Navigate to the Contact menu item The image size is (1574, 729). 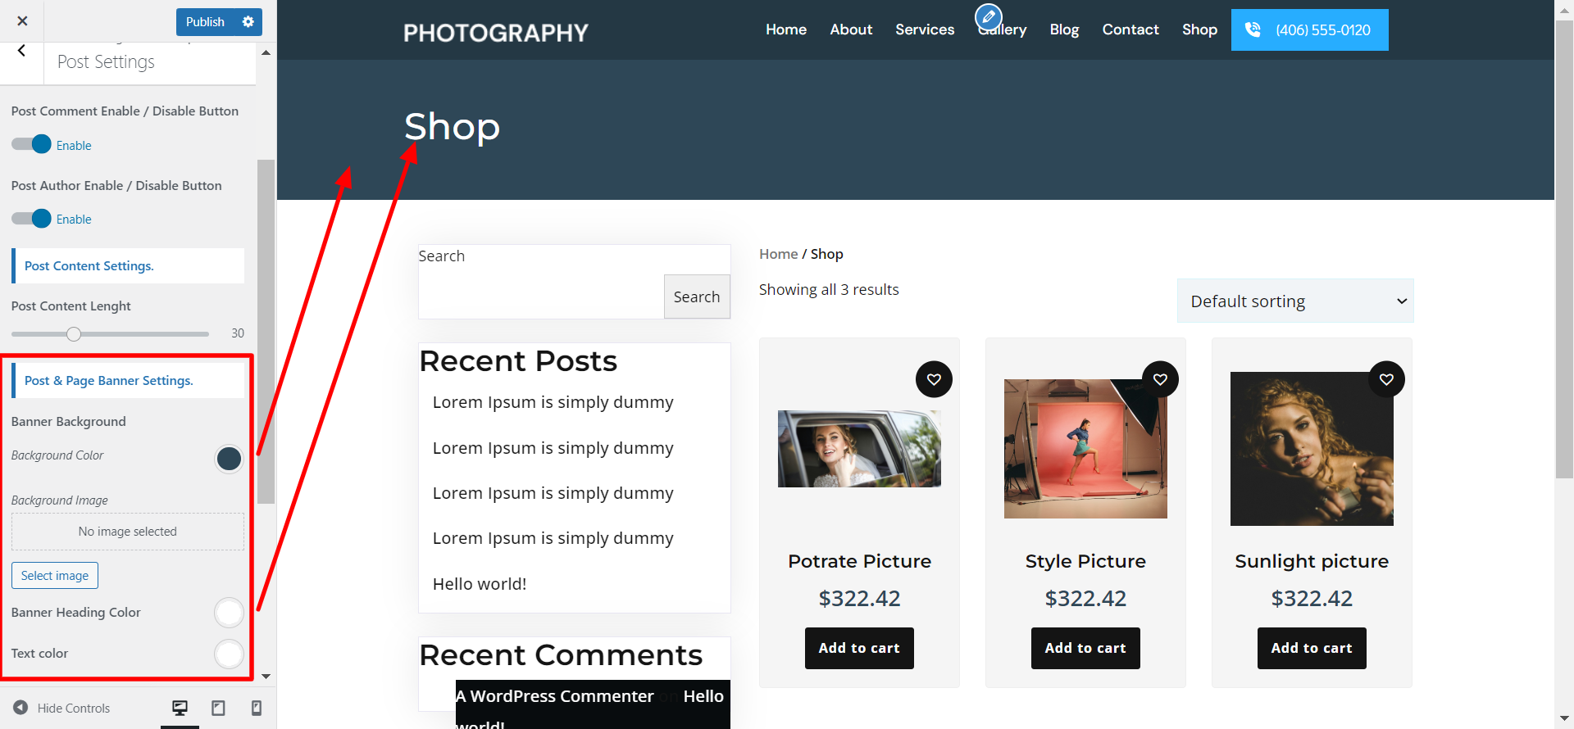click(1130, 29)
